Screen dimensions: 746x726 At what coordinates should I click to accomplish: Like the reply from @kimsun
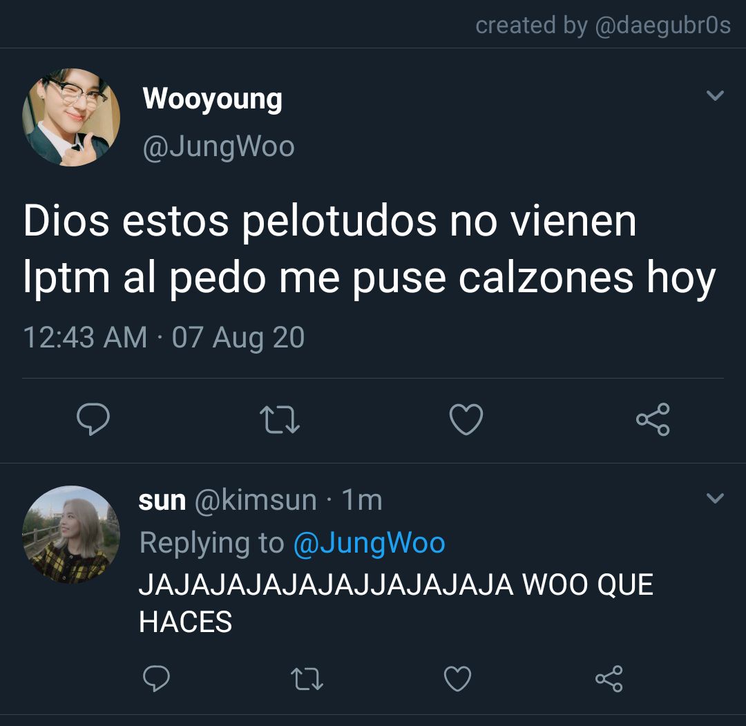(458, 678)
